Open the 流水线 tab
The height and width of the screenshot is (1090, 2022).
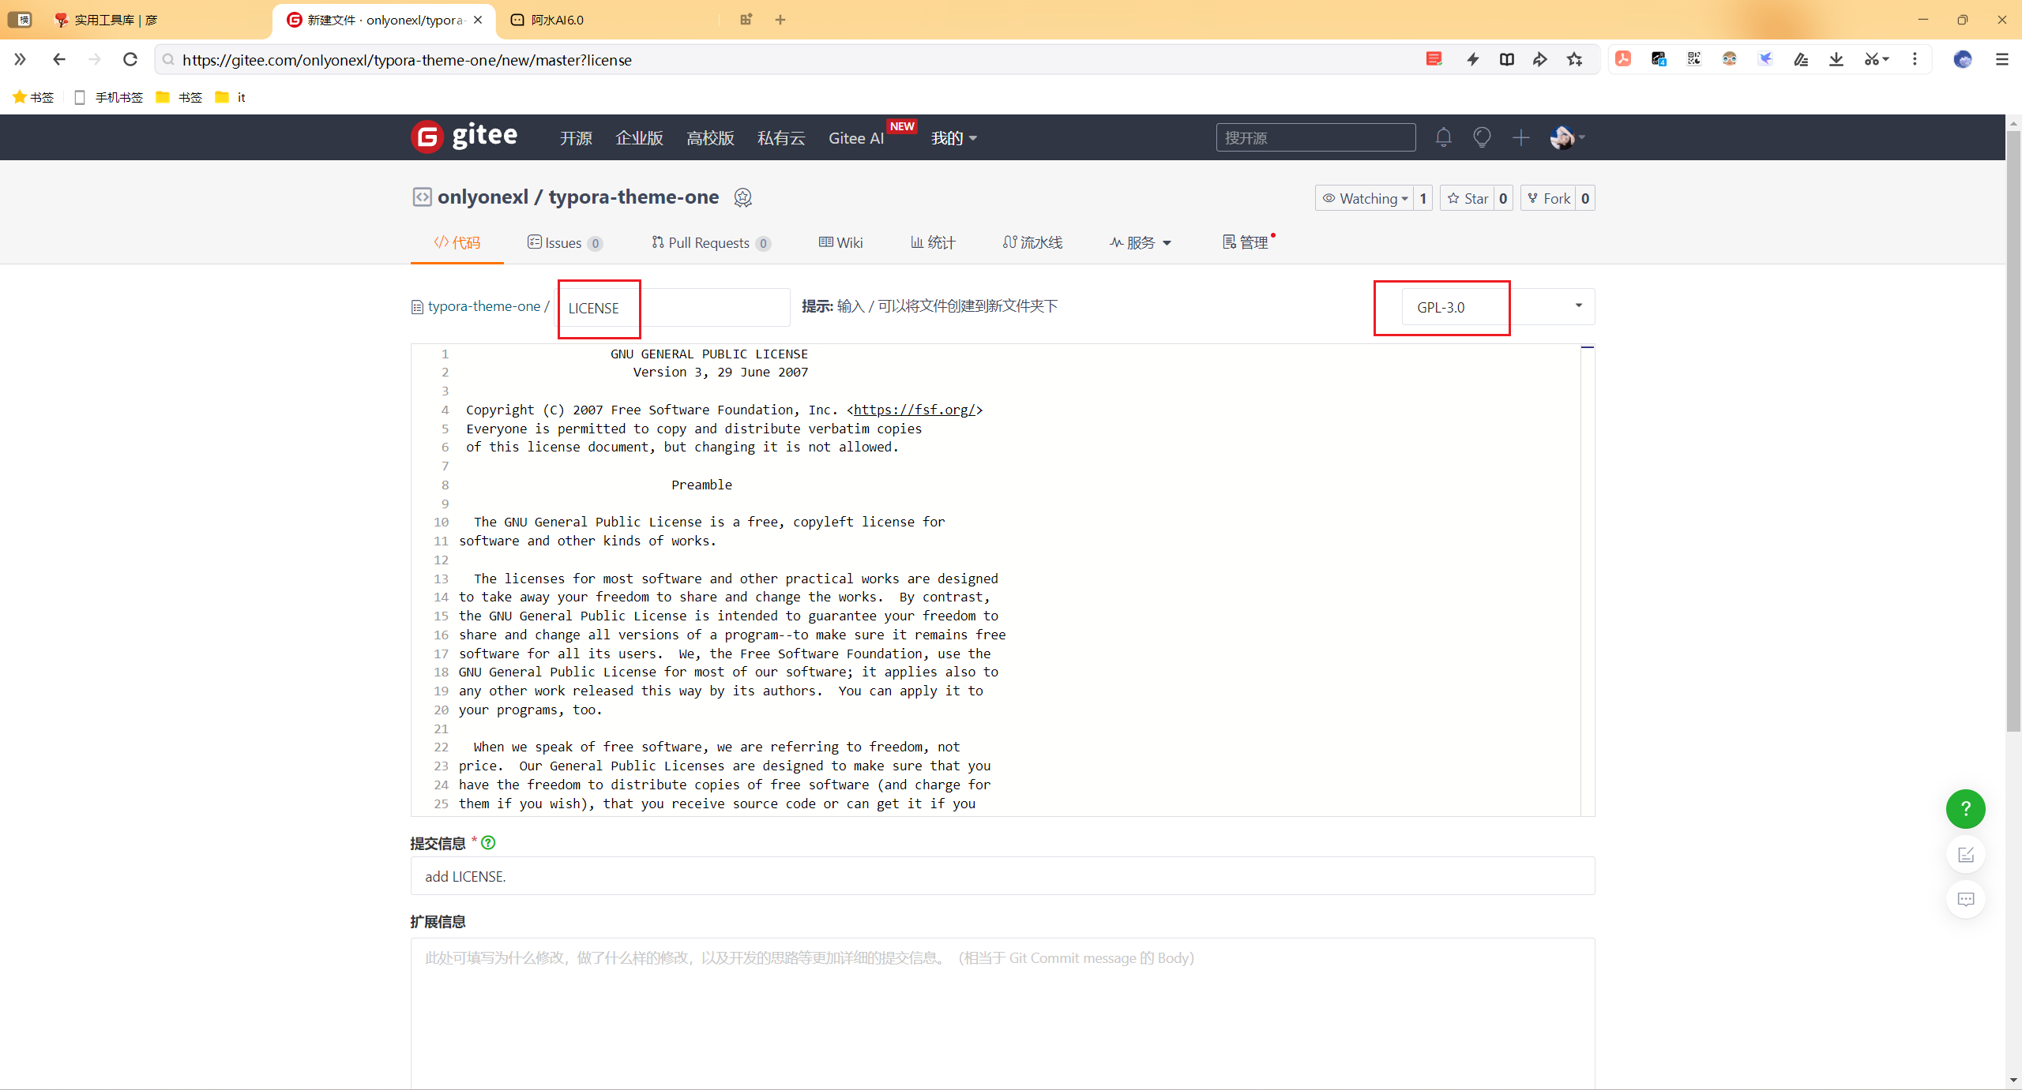(1032, 242)
